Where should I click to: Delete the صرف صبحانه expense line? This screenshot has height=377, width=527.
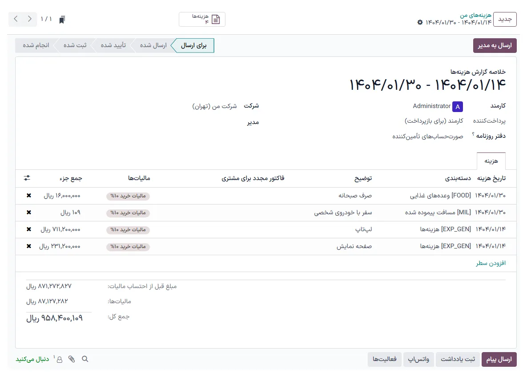29,196
